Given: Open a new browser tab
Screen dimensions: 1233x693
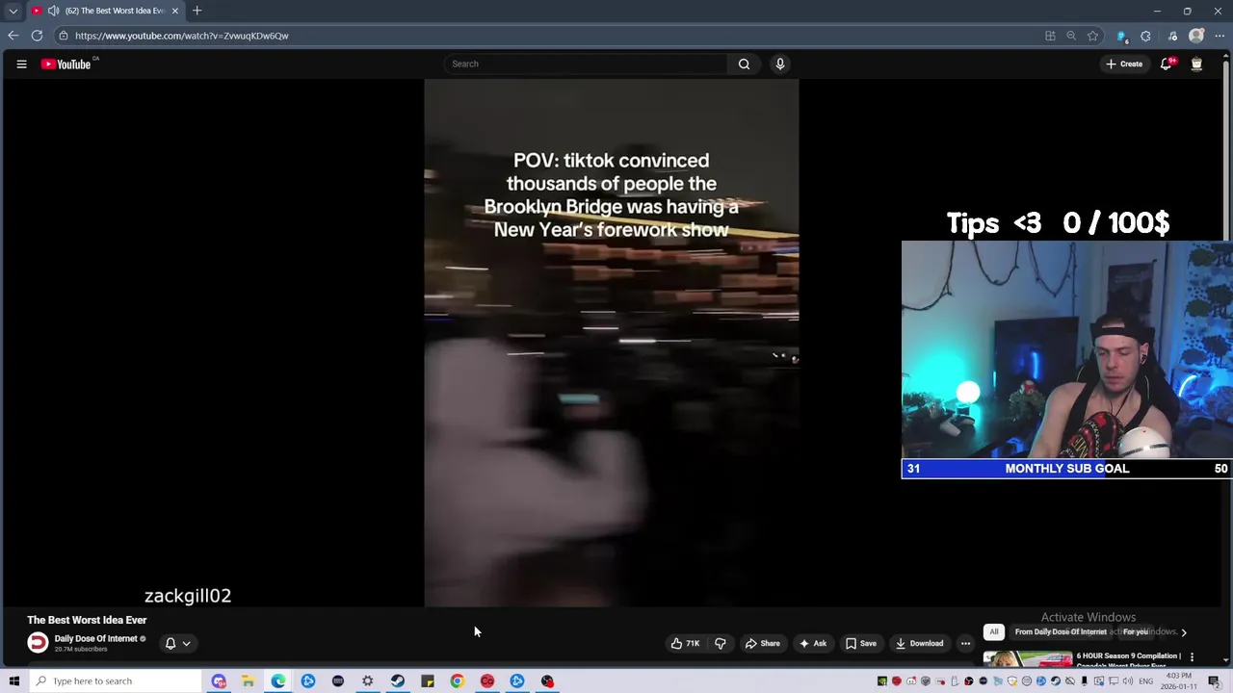Looking at the screenshot, I should [x=197, y=11].
